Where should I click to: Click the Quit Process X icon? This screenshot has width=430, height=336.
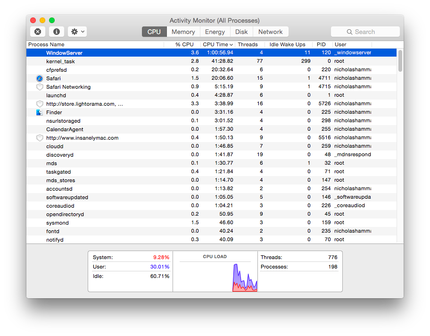click(x=38, y=32)
